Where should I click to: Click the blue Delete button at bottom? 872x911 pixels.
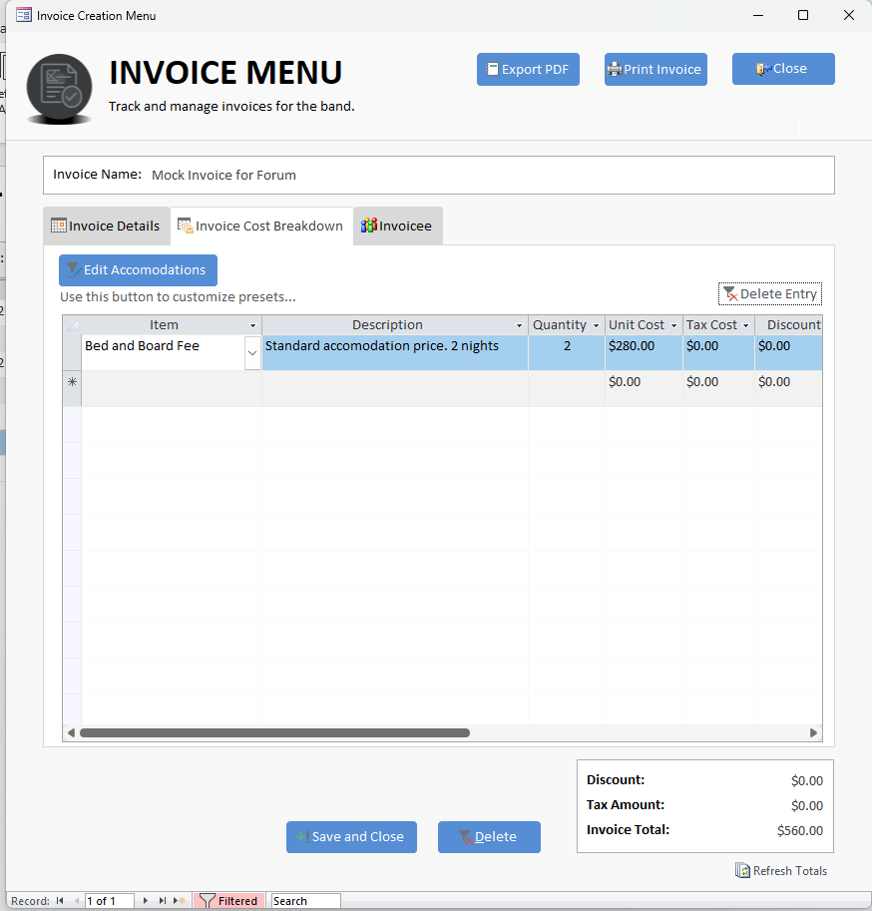[489, 836]
